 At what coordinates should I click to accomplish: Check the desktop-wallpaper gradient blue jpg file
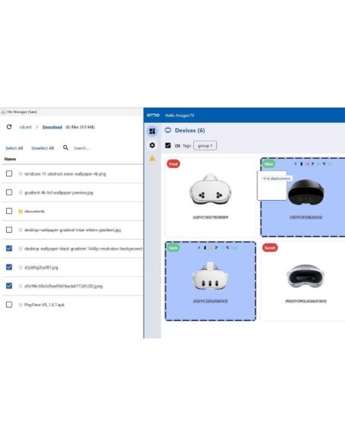[x=9, y=230]
